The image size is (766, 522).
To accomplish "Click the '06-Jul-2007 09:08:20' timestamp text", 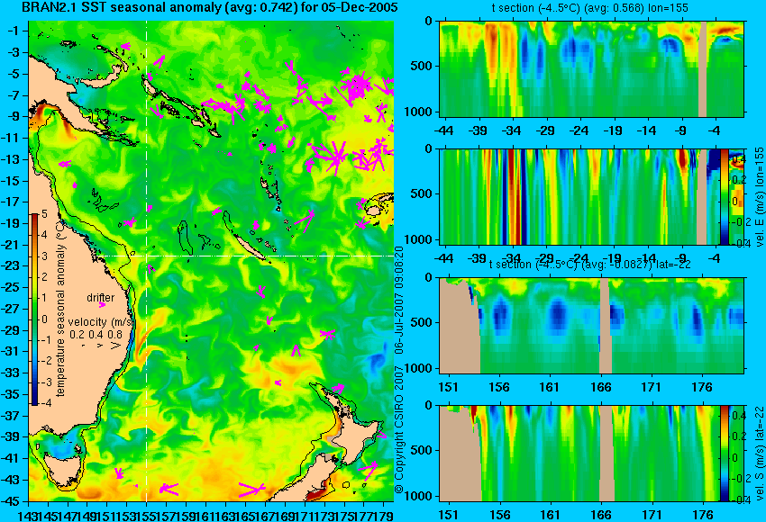I will coord(399,300).
